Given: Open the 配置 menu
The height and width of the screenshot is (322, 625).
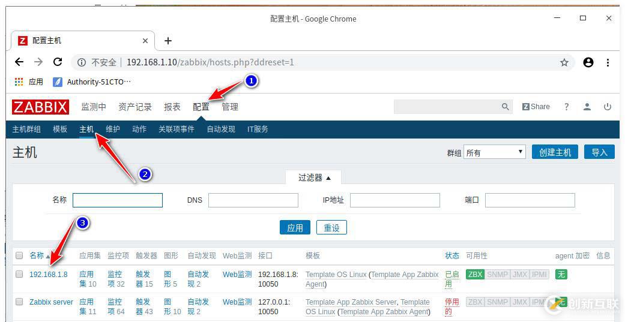Looking at the screenshot, I should (201, 107).
